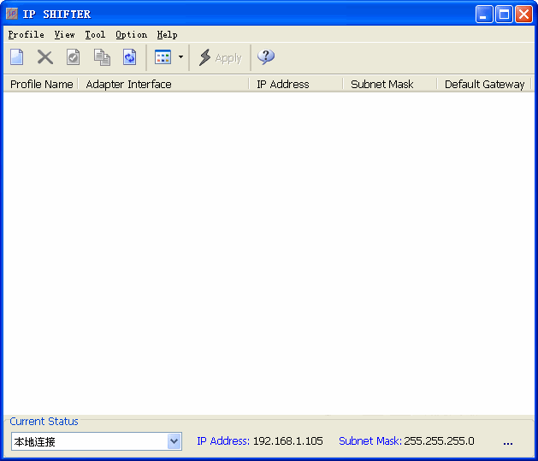Viewport: 538px width, 461px height.
Task: Open the Tool menu
Action: [95, 35]
